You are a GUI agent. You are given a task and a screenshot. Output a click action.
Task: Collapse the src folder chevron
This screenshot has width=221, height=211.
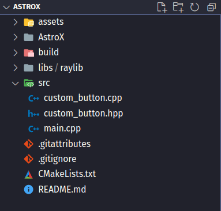click(x=16, y=83)
